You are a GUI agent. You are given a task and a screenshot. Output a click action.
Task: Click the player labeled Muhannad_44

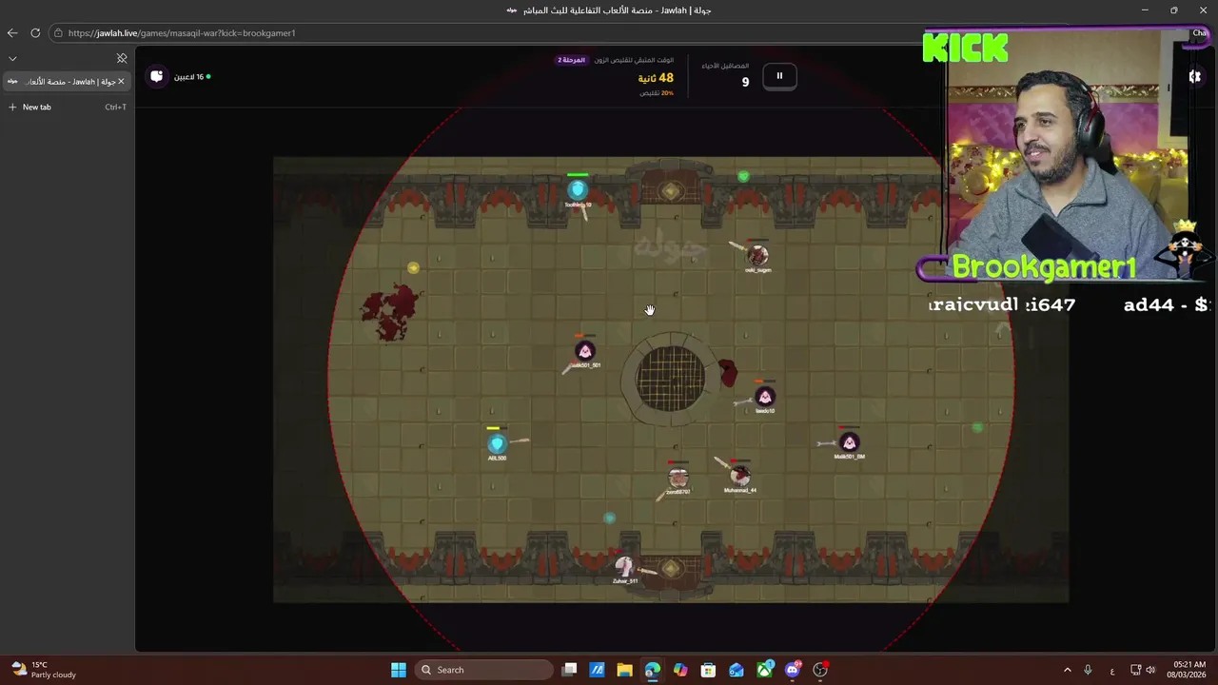739,476
